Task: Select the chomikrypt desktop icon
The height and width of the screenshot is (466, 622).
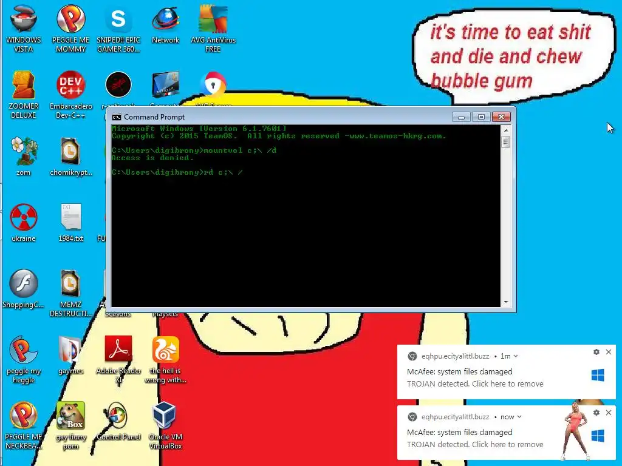Action: 70,157
